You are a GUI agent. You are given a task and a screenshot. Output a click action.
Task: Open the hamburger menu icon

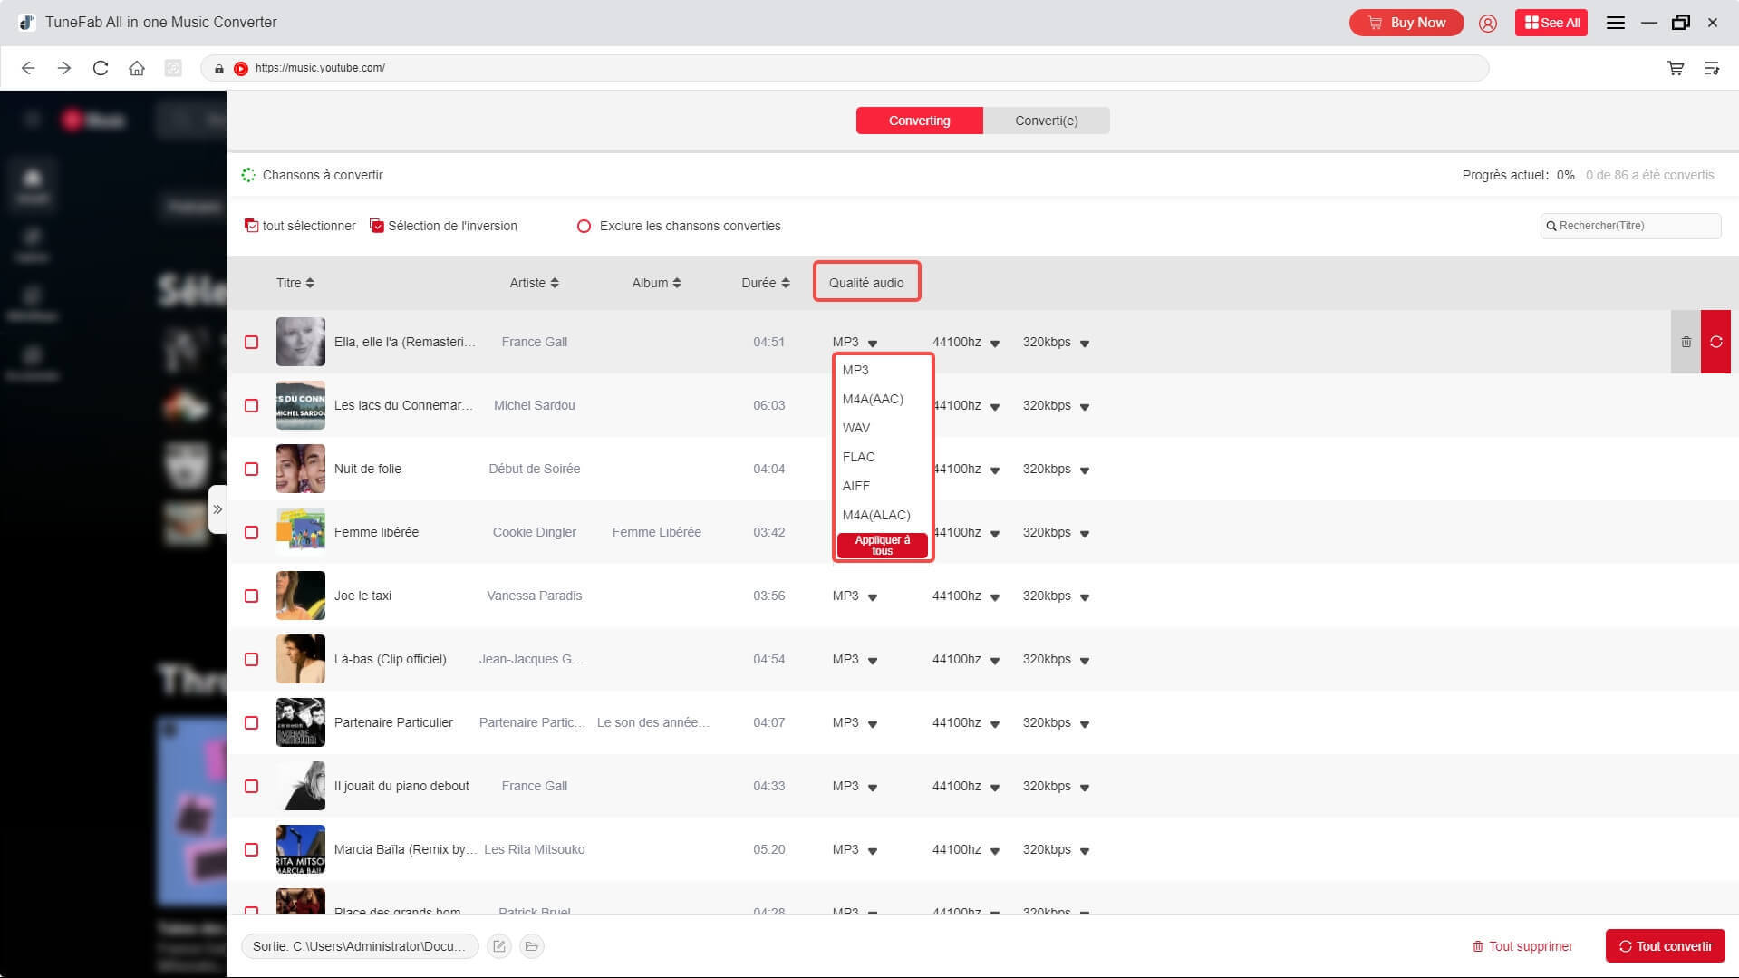pyautogui.click(x=1615, y=23)
